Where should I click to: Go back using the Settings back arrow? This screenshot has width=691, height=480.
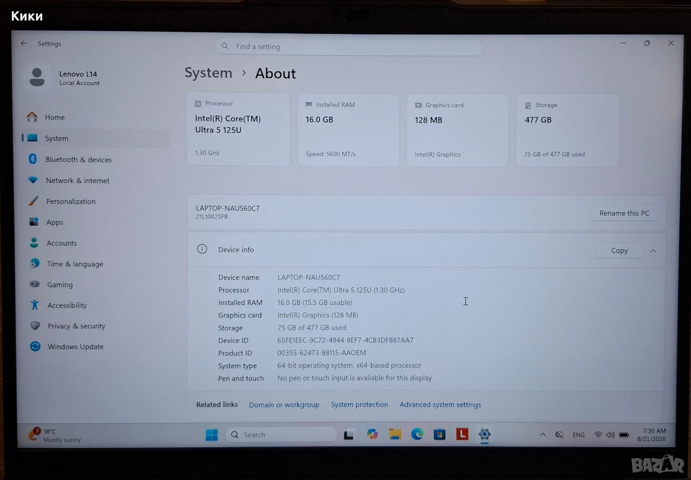click(24, 43)
